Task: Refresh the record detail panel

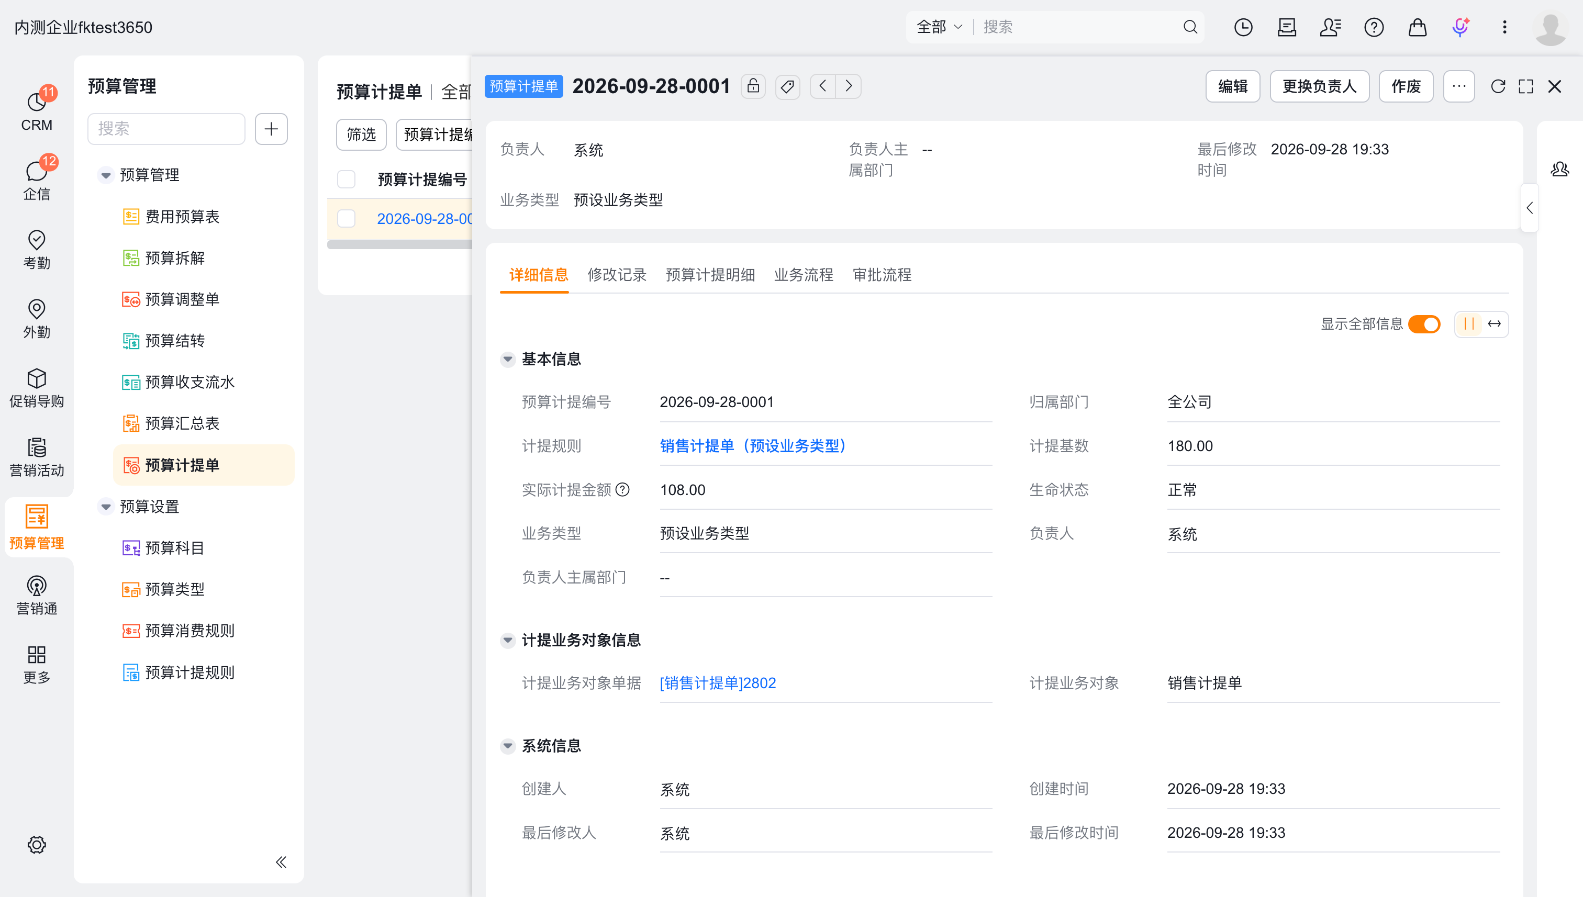Action: [1498, 86]
